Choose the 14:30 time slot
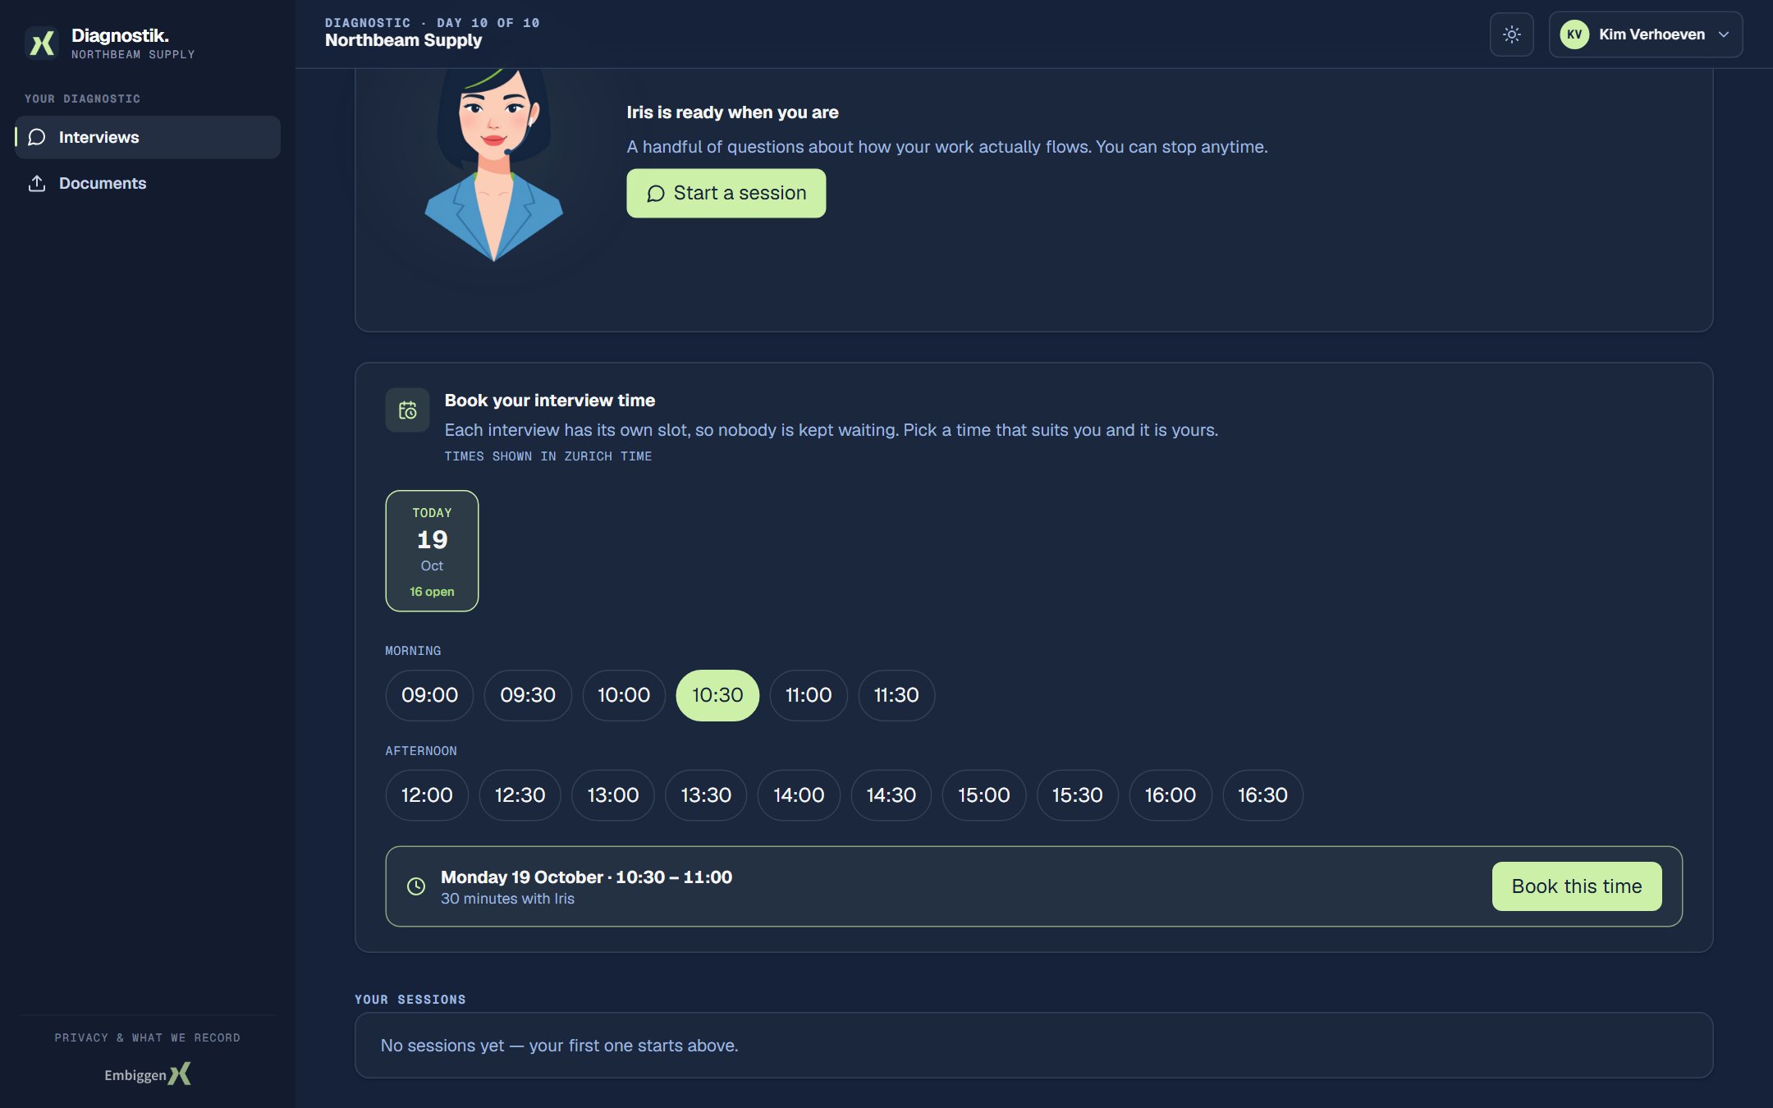The width and height of the screenshot is (1773, 1108). pos(891,795)
